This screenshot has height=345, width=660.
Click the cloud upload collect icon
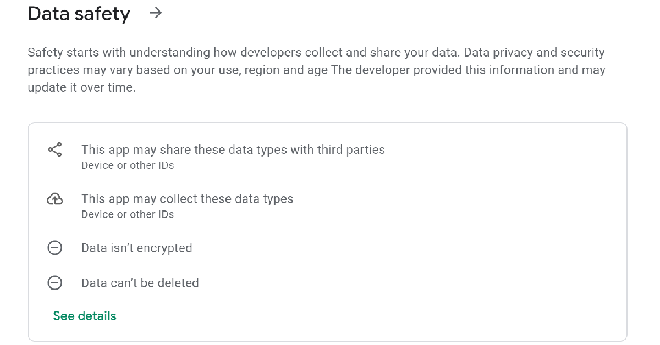pos(55,199)
